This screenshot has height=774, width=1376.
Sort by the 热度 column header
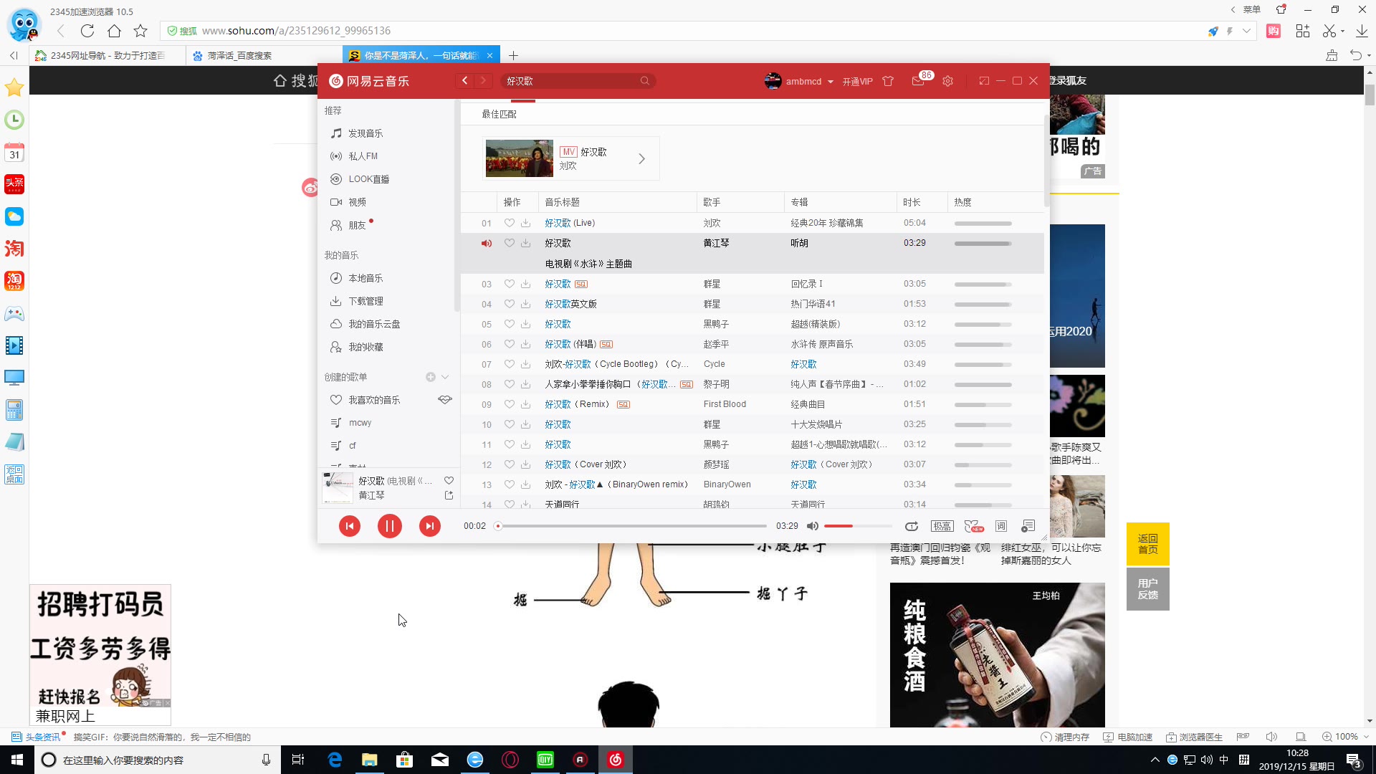(x=995, y=202)
